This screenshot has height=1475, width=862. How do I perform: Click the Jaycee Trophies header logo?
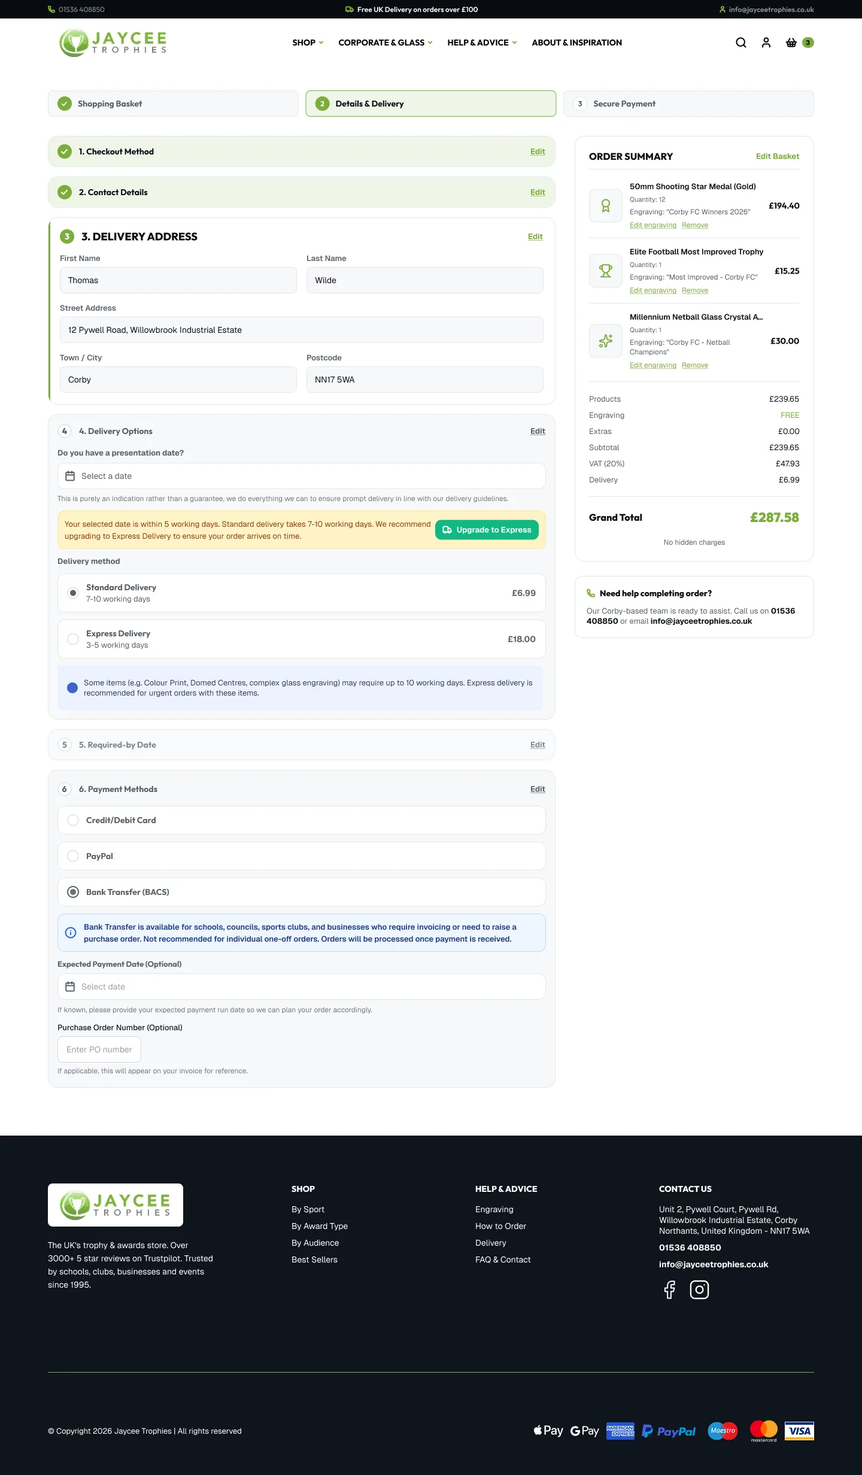tap(113, 43)
